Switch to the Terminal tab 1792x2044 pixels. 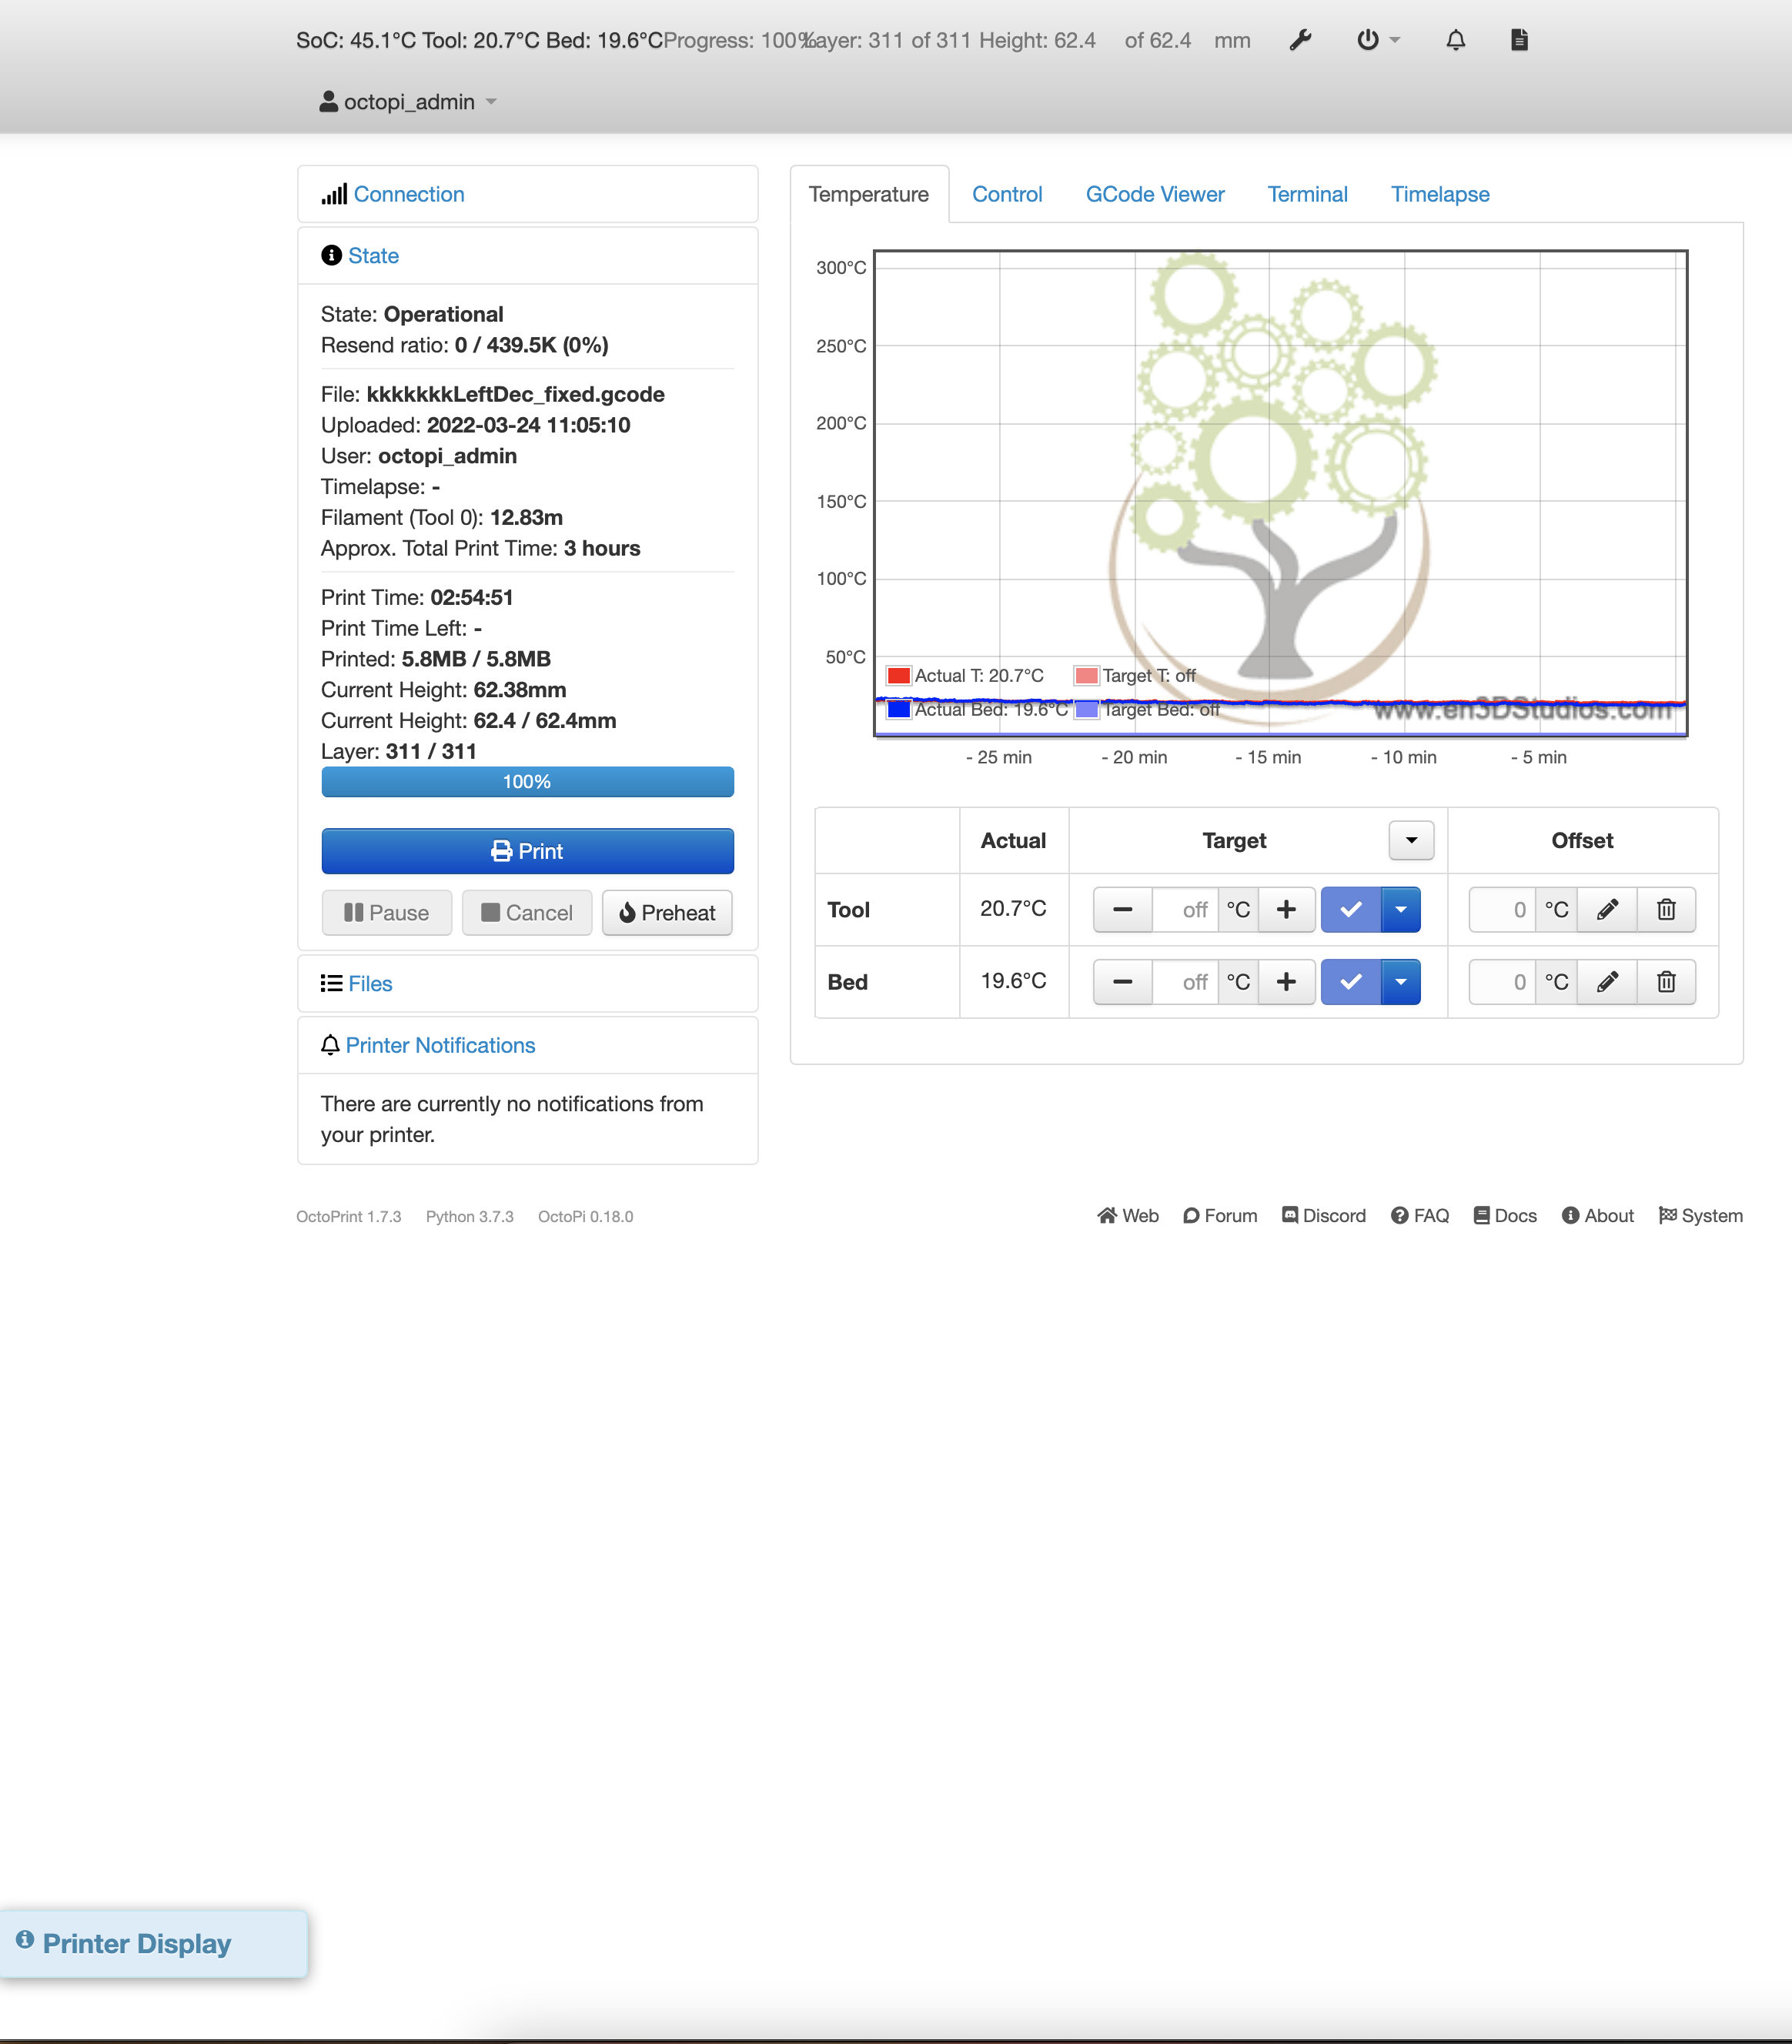[1308, 194]
